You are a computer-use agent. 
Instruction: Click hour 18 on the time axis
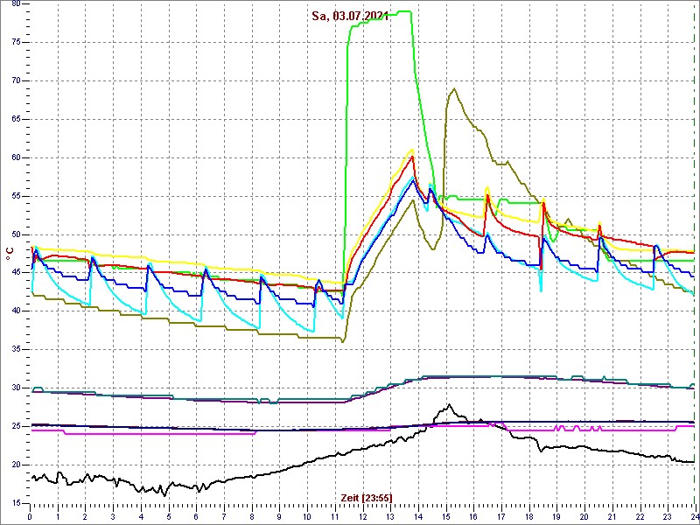(x=528, y=517)
